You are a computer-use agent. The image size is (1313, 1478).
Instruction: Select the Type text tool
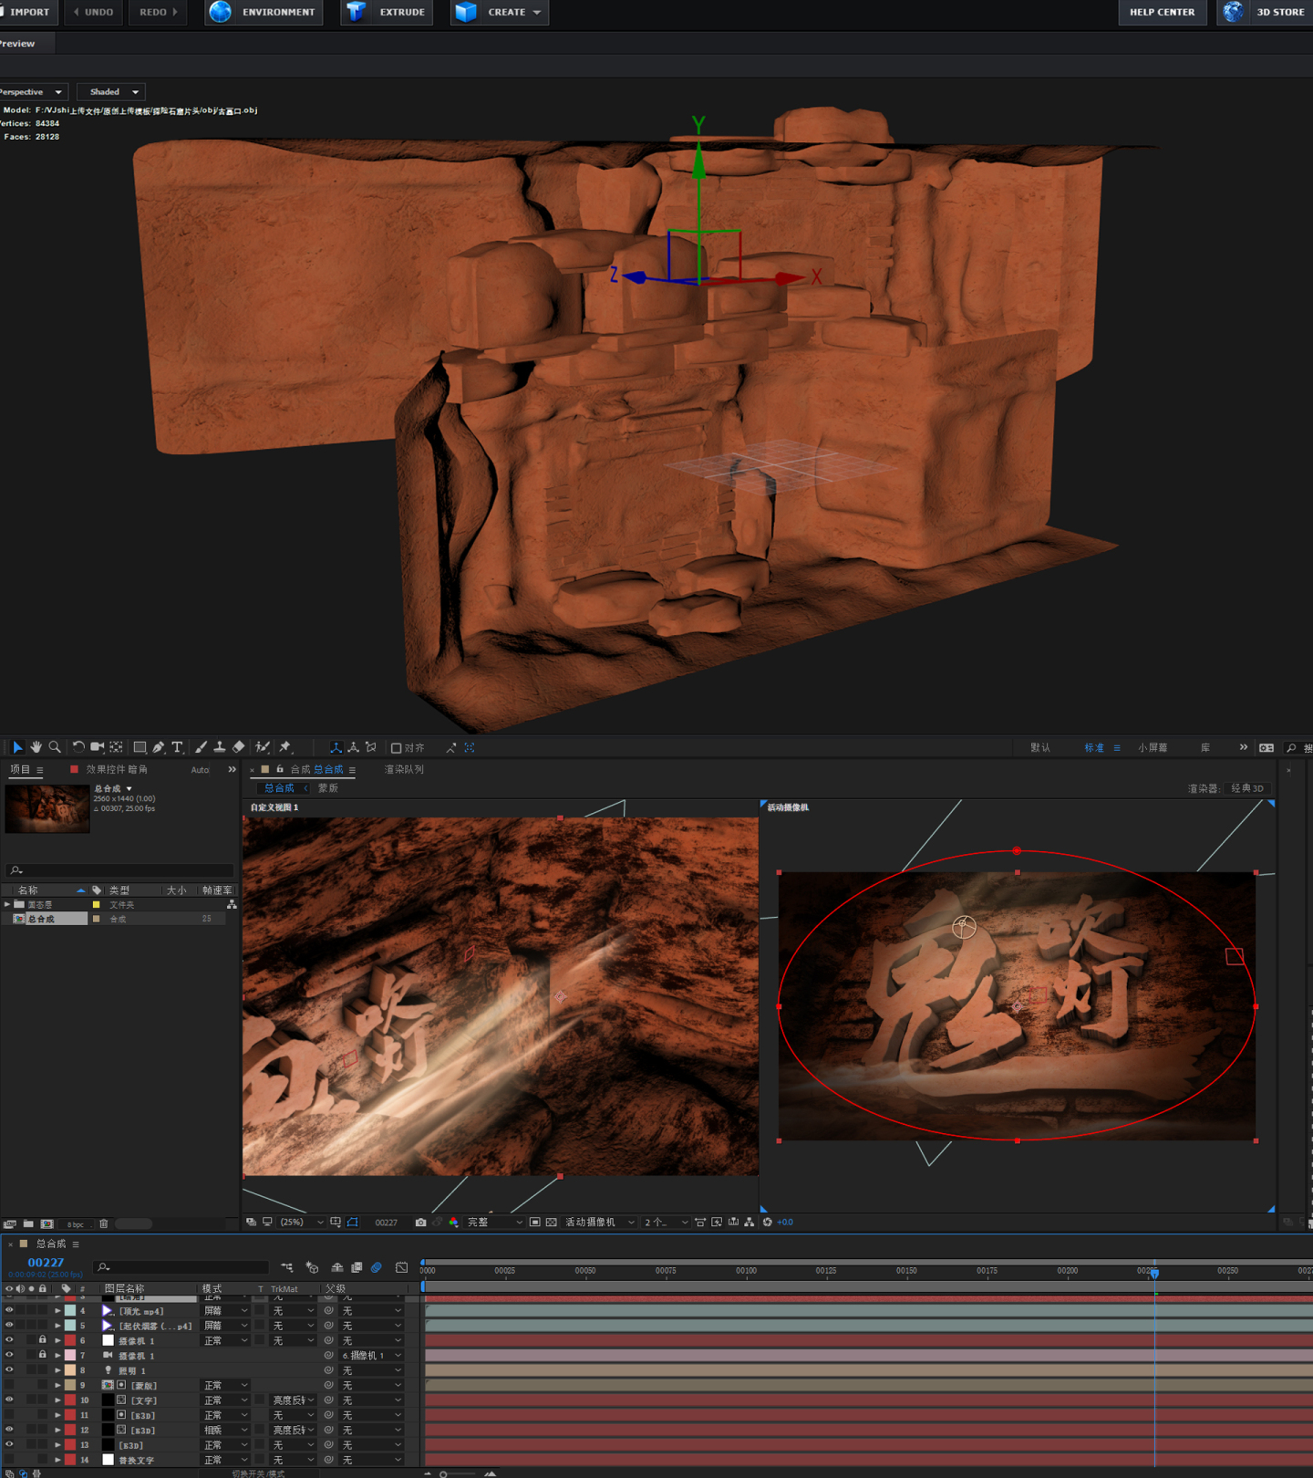point(177,747)
